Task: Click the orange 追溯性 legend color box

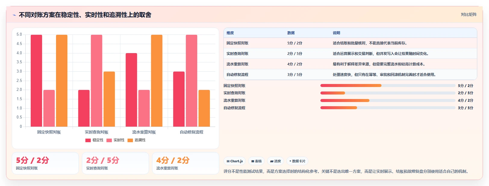Action: (130, 140)
